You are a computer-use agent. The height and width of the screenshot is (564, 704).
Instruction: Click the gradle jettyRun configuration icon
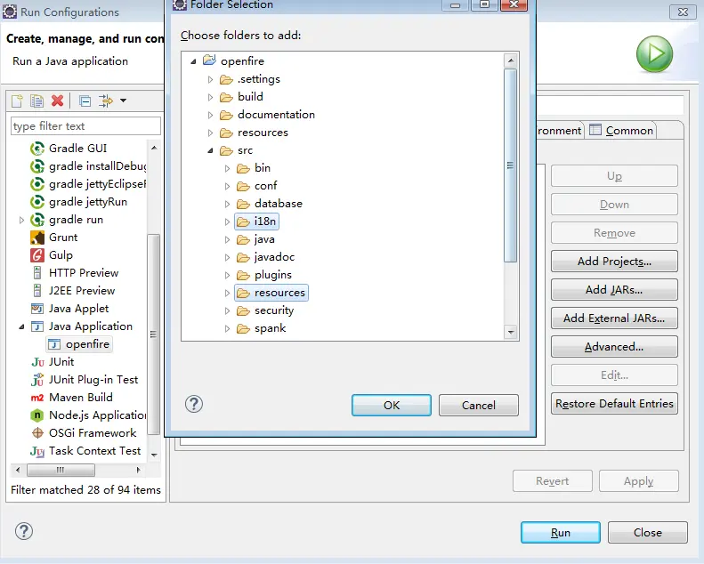37,202
